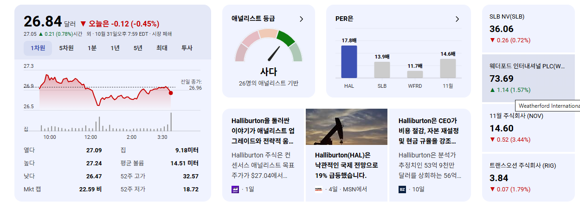The width and height of the screenshot is (580, 209).
Task: Open the Halliburton(HAL) 19% 급등 article headline
Action: click(x=346, y=165)
